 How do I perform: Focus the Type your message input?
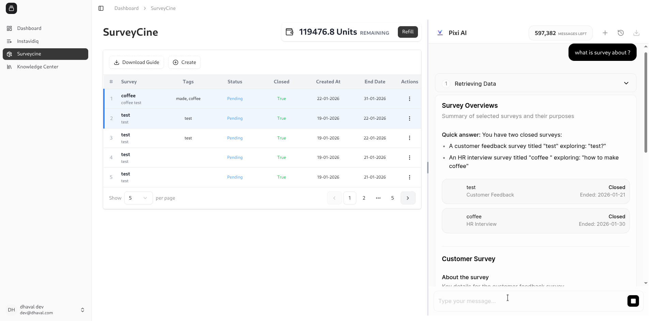pos(530,301)
